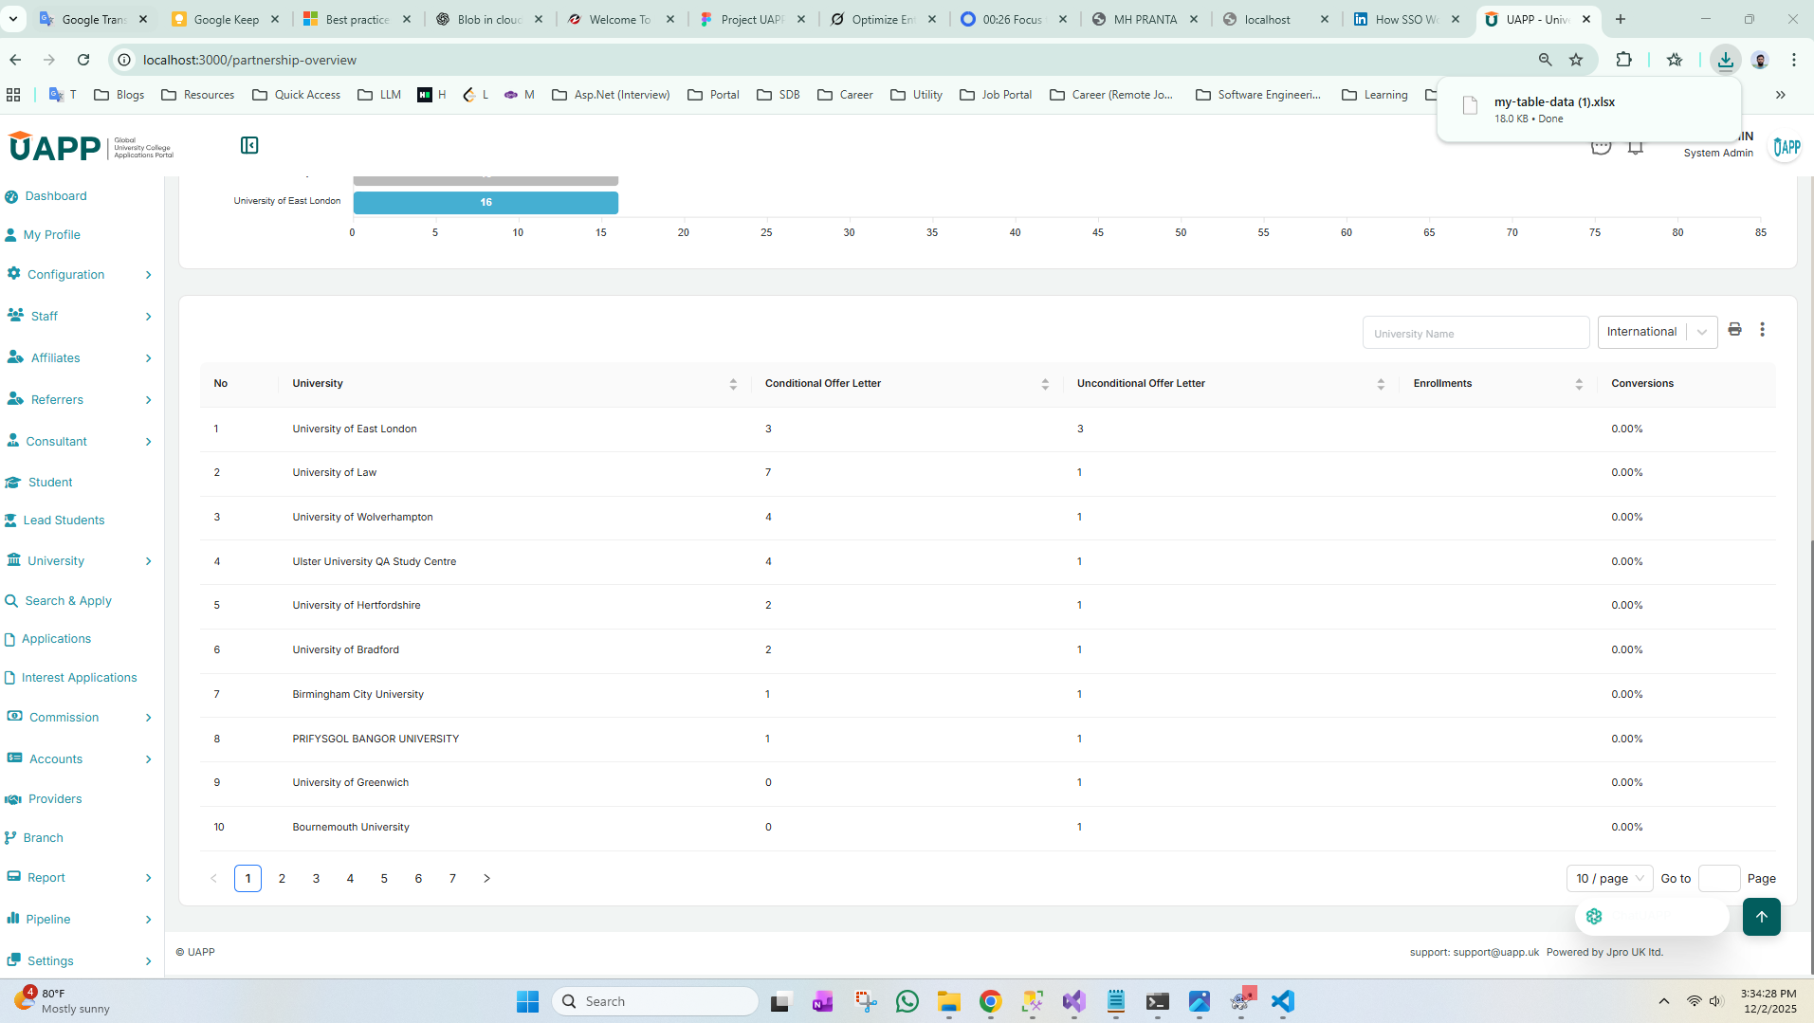Click the Jpro UK ltd. footer link
This screenshot has height=1023, width=1814.
(x=1635, y=953)
